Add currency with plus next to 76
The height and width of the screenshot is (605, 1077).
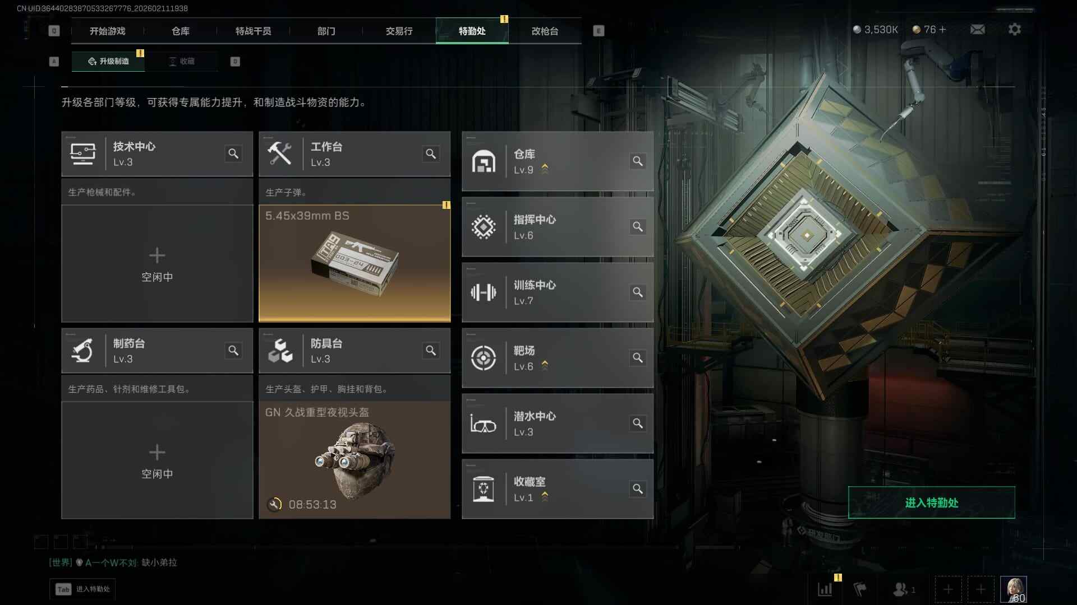[942, 29]
